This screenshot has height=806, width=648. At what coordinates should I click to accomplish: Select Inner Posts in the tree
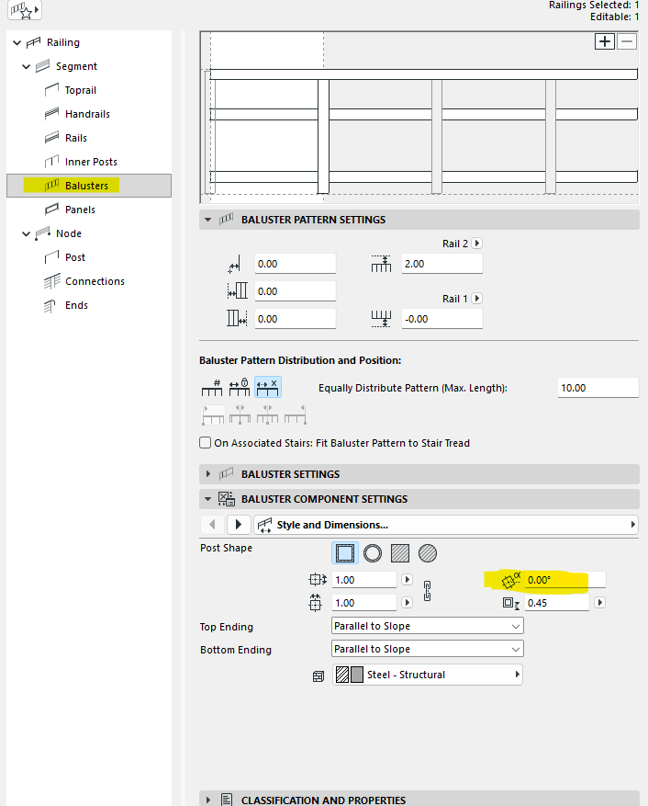tap(91, 162)
